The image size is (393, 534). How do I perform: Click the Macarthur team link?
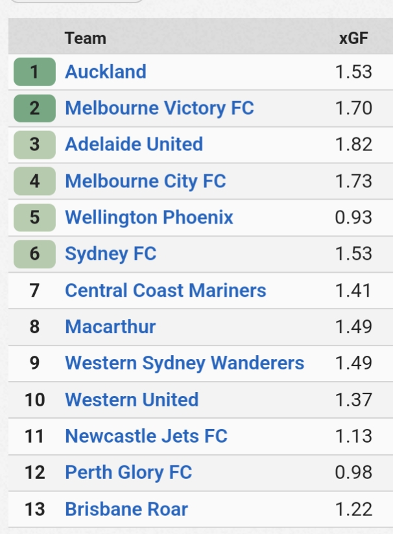click(110, 326)
